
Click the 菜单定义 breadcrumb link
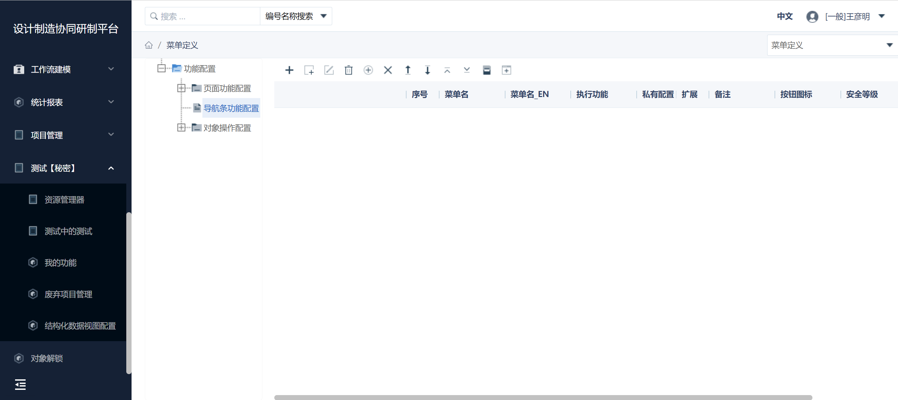coord(182,45)
